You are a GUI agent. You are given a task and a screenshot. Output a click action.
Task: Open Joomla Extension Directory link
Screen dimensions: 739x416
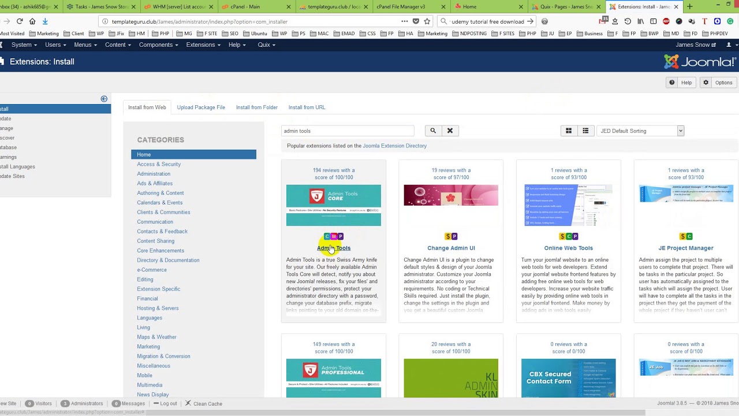(x=394, y=146)
